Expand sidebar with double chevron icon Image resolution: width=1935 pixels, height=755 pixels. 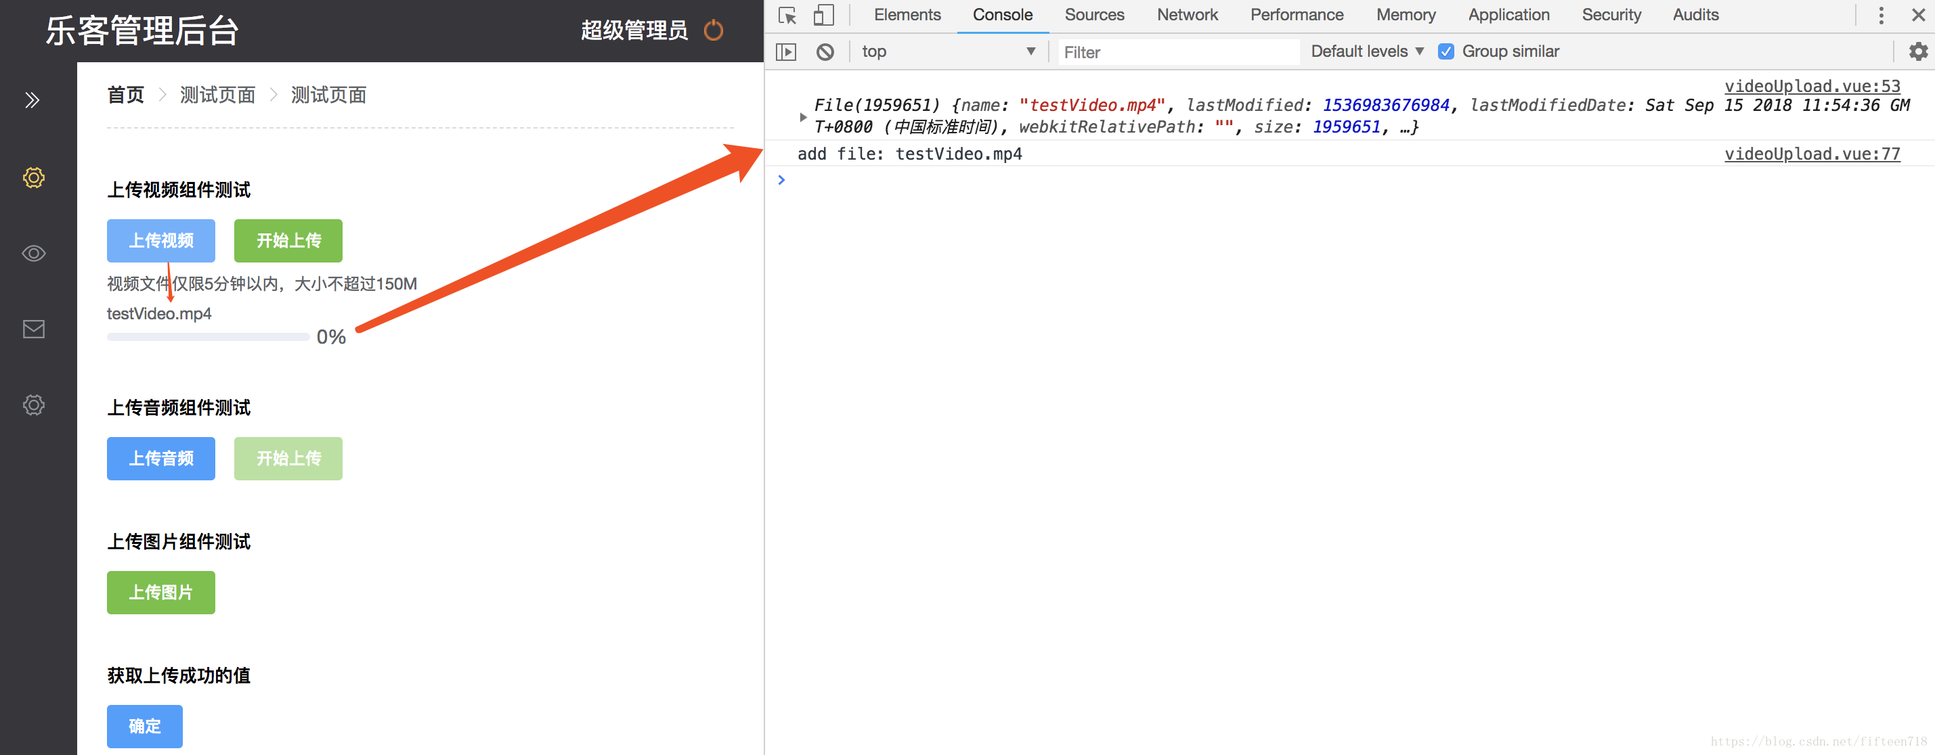click(x=32, y=100)
